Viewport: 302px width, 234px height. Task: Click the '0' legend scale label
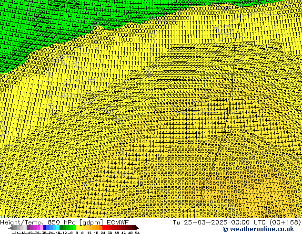[x=77, y=233]
